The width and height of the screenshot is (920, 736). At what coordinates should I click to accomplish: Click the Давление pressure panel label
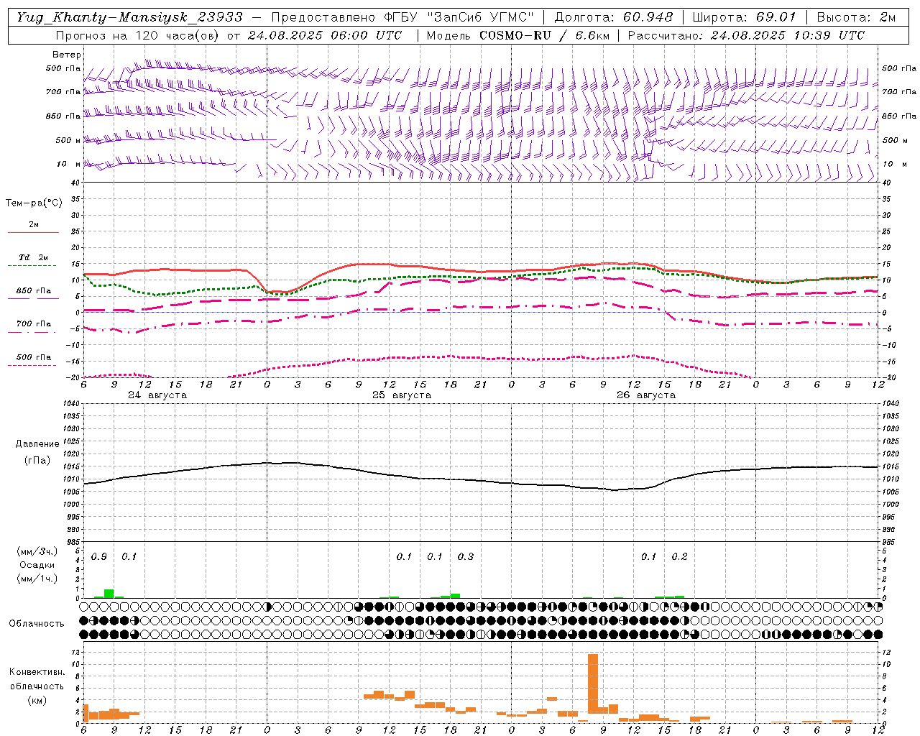coord(37,444)
